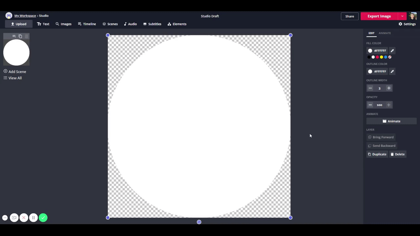Open the recorder's three-dot more options
The image size is (420, 236).
click(x=5, y=218)
